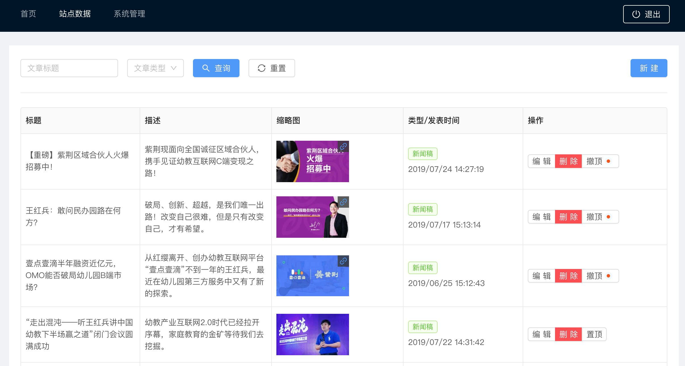
Task: Click the refresh icon in 重置 button
Action: click(x=261, y=68)
